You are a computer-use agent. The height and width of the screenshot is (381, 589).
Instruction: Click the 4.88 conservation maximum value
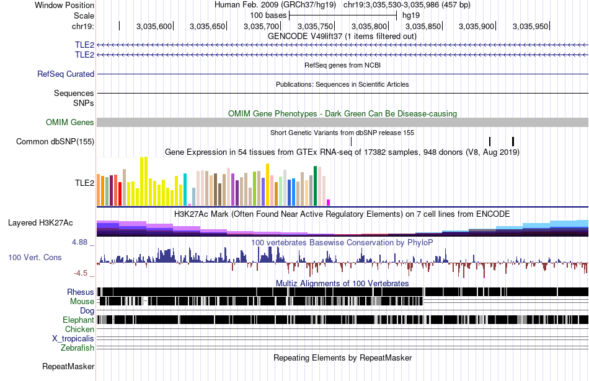(80, 242)
